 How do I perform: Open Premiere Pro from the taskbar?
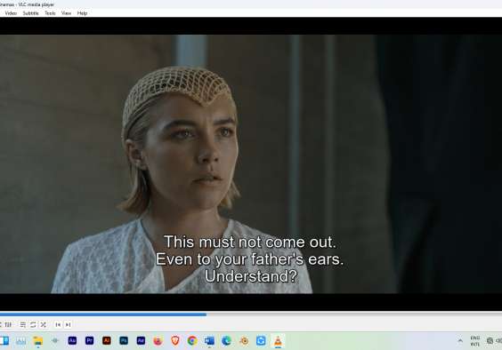89,341
